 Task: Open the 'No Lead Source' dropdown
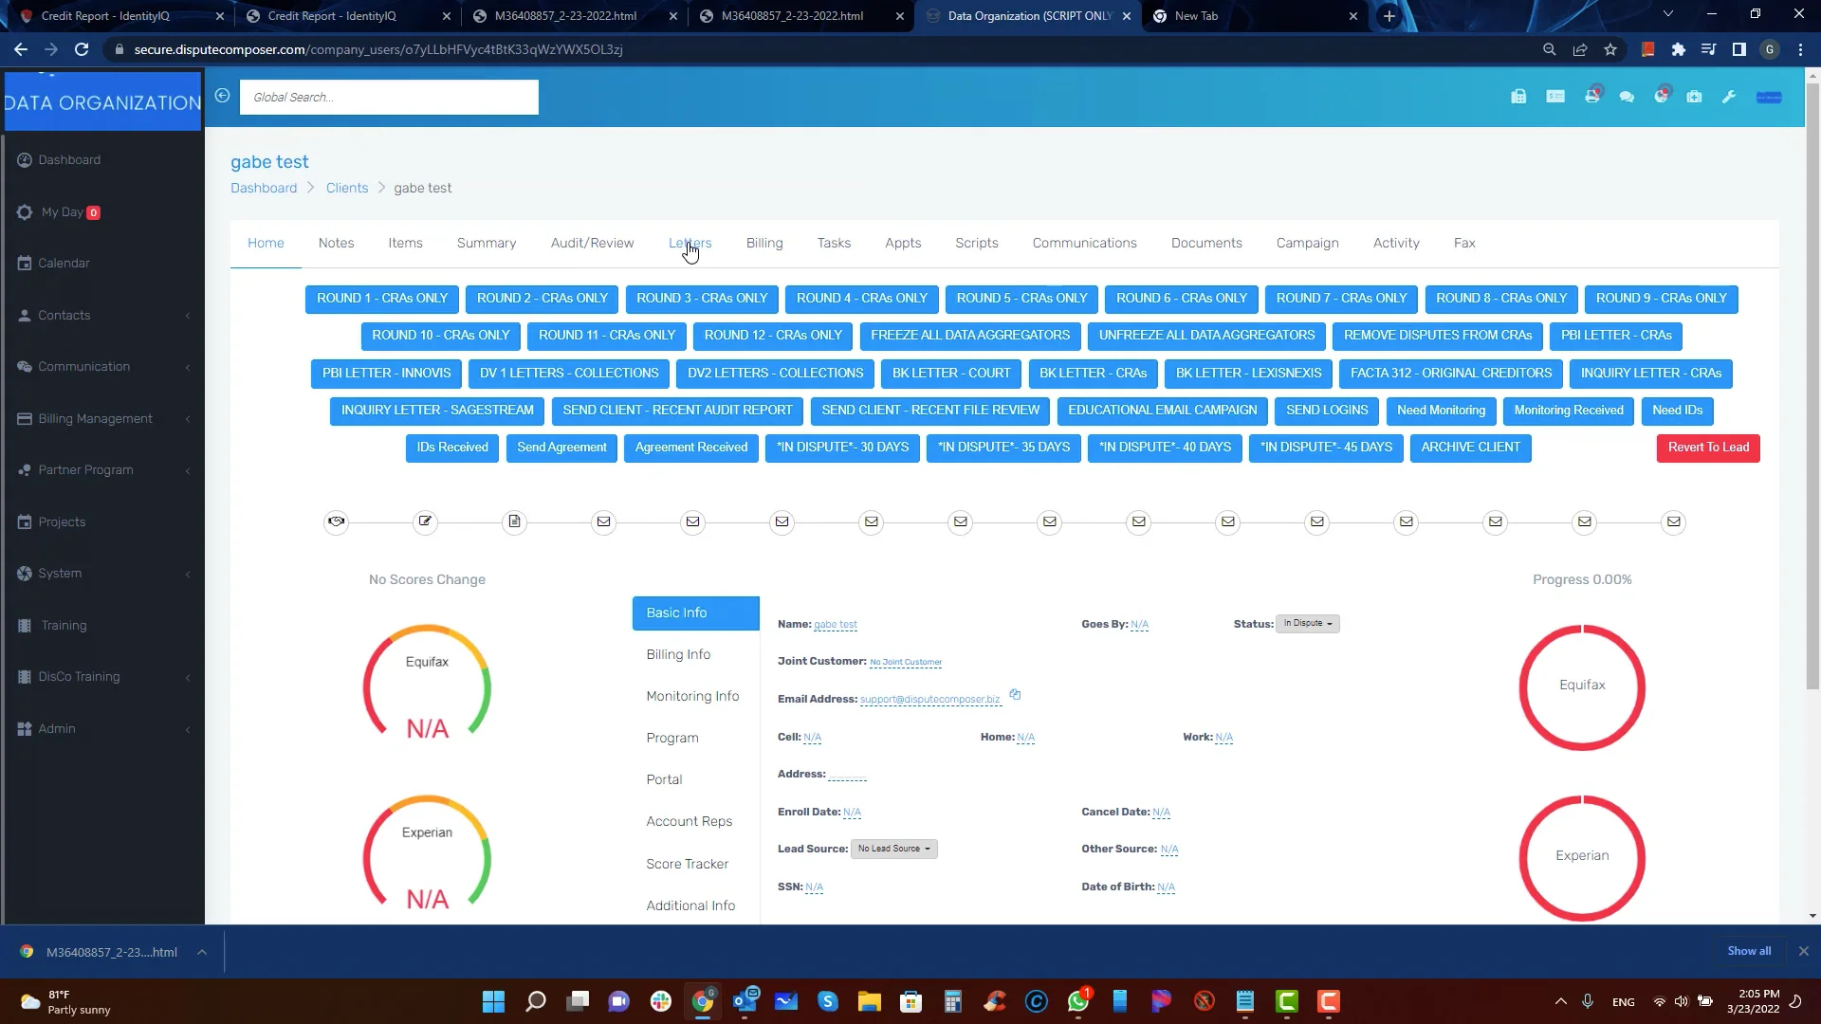click(x=894, y=850)
